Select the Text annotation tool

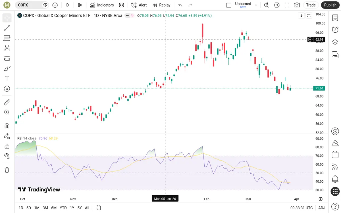7,78
